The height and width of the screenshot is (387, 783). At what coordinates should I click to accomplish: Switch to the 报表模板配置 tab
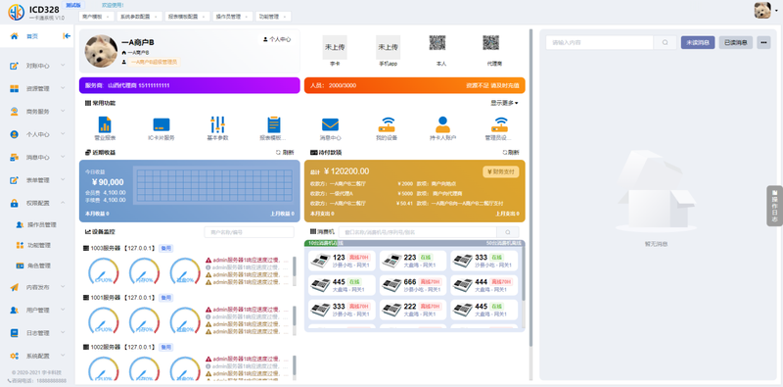click(183, 17)
